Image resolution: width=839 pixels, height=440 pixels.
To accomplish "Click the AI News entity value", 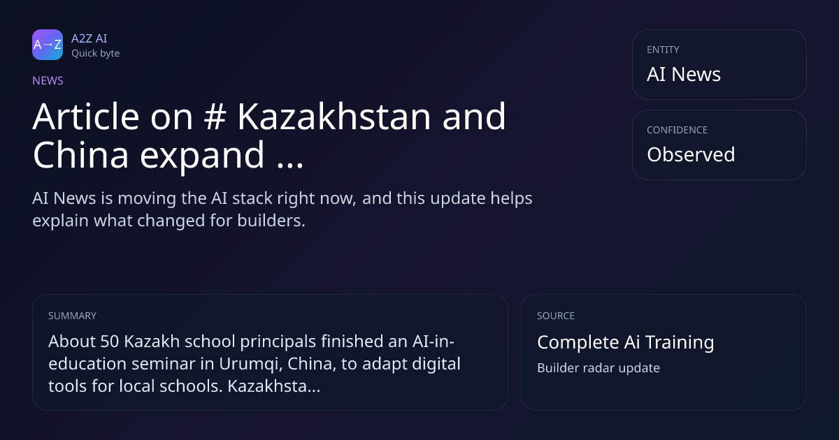I will pyautogui.click(x=684, y=74).
